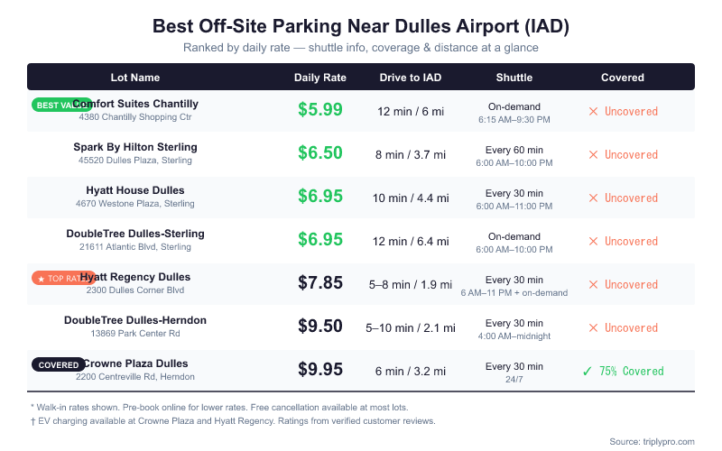722x451 pixels.
Task: Click the X icon in DoubleTree Dulles-Herndon row
Action: click(x=593, y=328)
